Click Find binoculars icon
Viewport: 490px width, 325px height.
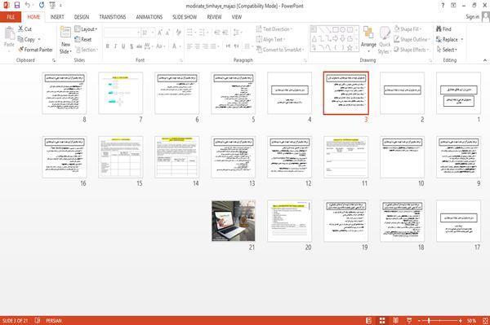[439, 29]
